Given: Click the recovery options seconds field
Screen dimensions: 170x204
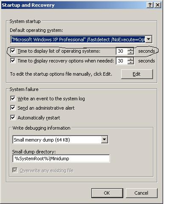Looking at the screenshot, I should tap(122, 61).
